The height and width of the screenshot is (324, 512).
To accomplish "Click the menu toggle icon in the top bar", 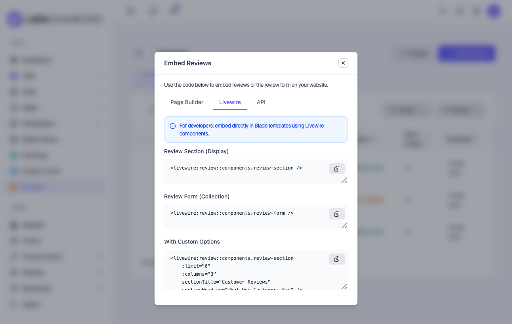I will click(x=130, y=11).
